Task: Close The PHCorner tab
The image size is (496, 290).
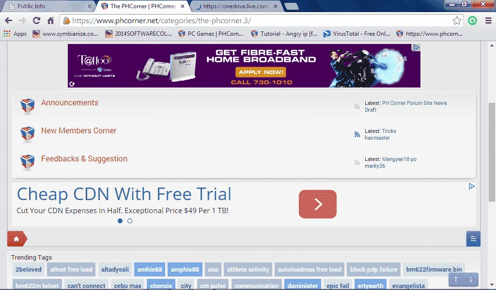Action: [x=183, y=6]
